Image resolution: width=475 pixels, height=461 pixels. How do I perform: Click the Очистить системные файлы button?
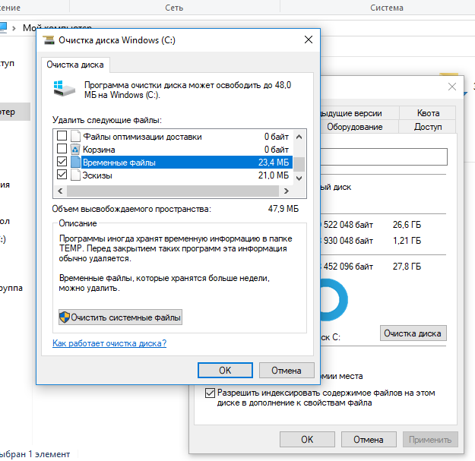click(120, 317)
